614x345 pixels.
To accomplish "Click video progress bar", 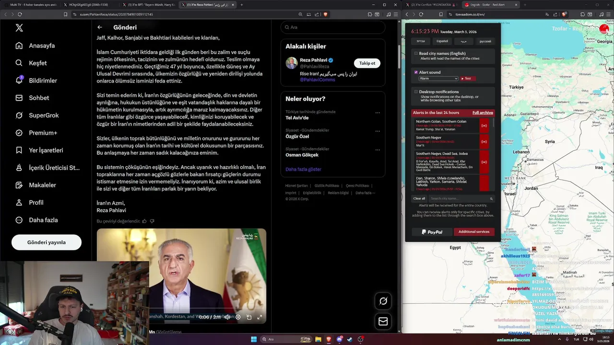I will coord(207,309).
